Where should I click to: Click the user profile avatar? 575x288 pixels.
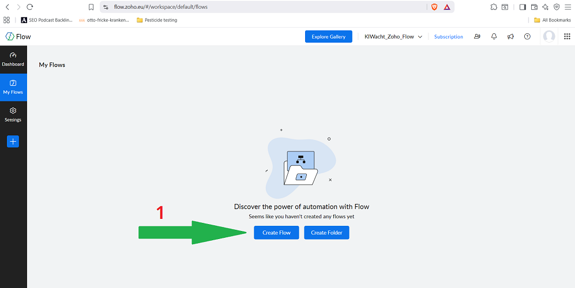pyautogui.click(x=549, y=36)
